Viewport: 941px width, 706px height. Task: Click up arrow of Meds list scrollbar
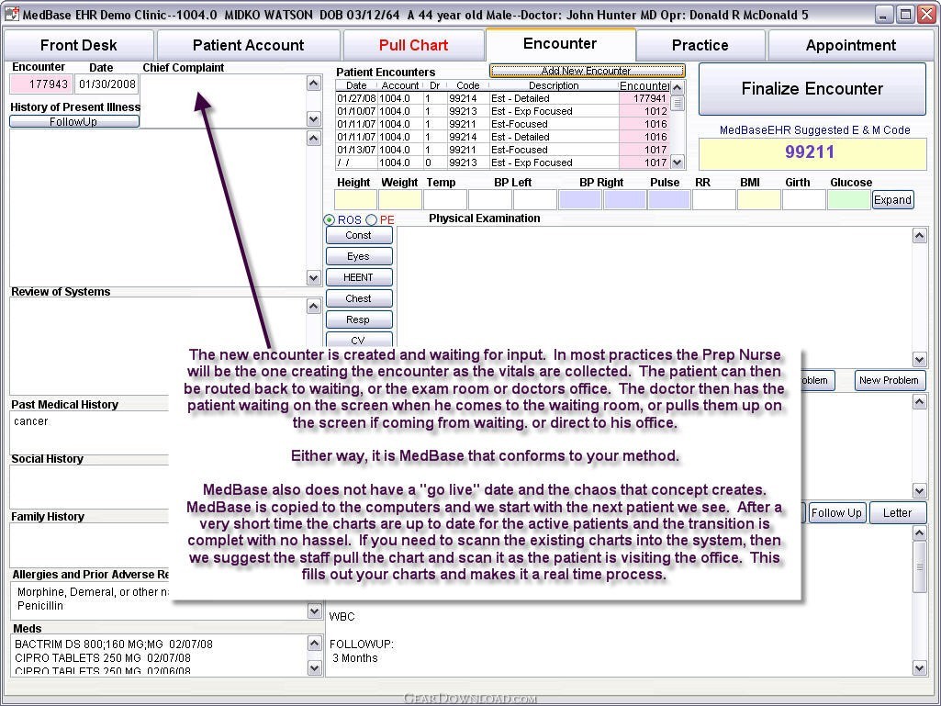(315, 644)
